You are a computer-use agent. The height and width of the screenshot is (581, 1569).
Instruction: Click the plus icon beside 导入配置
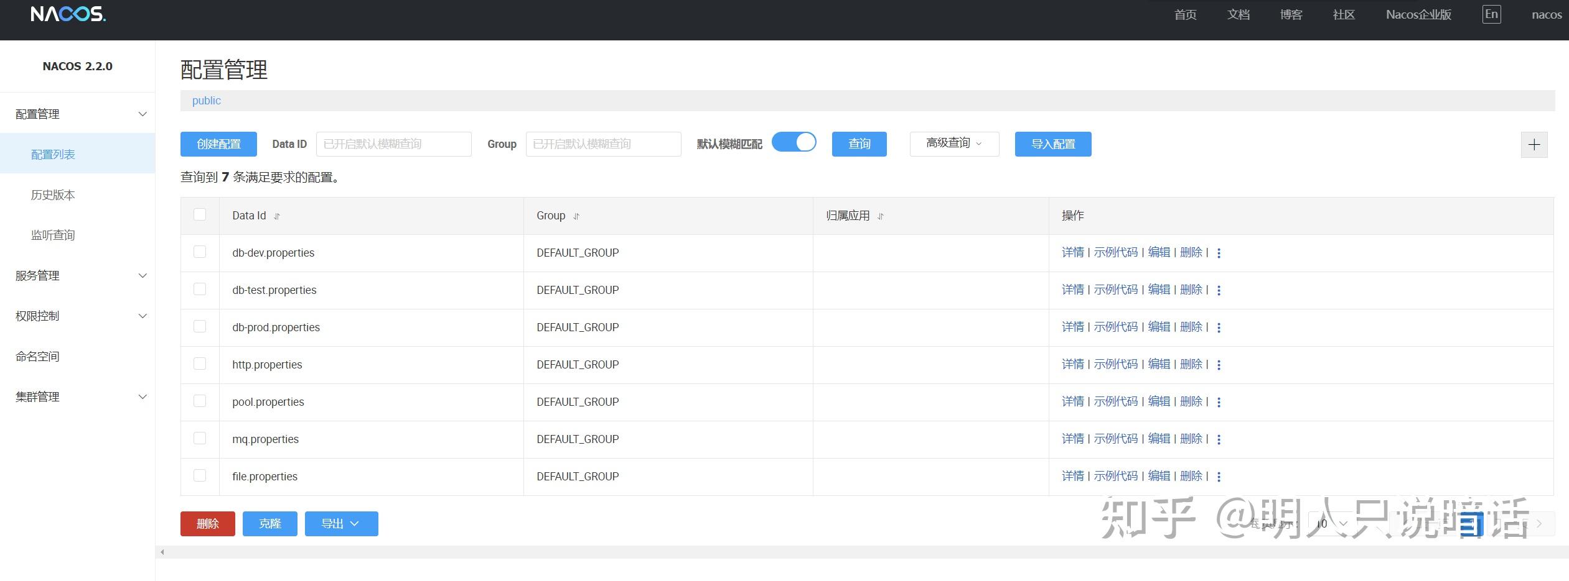[x=1534, y=144]
